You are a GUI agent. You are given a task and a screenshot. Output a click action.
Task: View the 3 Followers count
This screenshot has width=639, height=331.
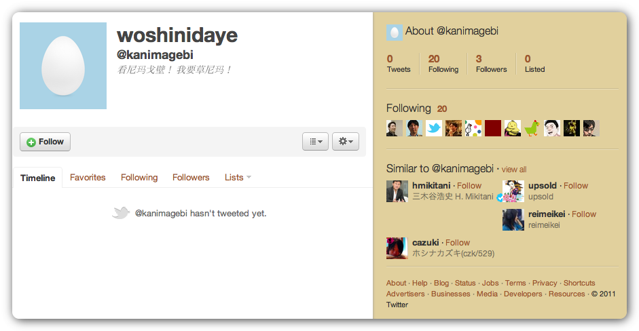click(491, 64)
